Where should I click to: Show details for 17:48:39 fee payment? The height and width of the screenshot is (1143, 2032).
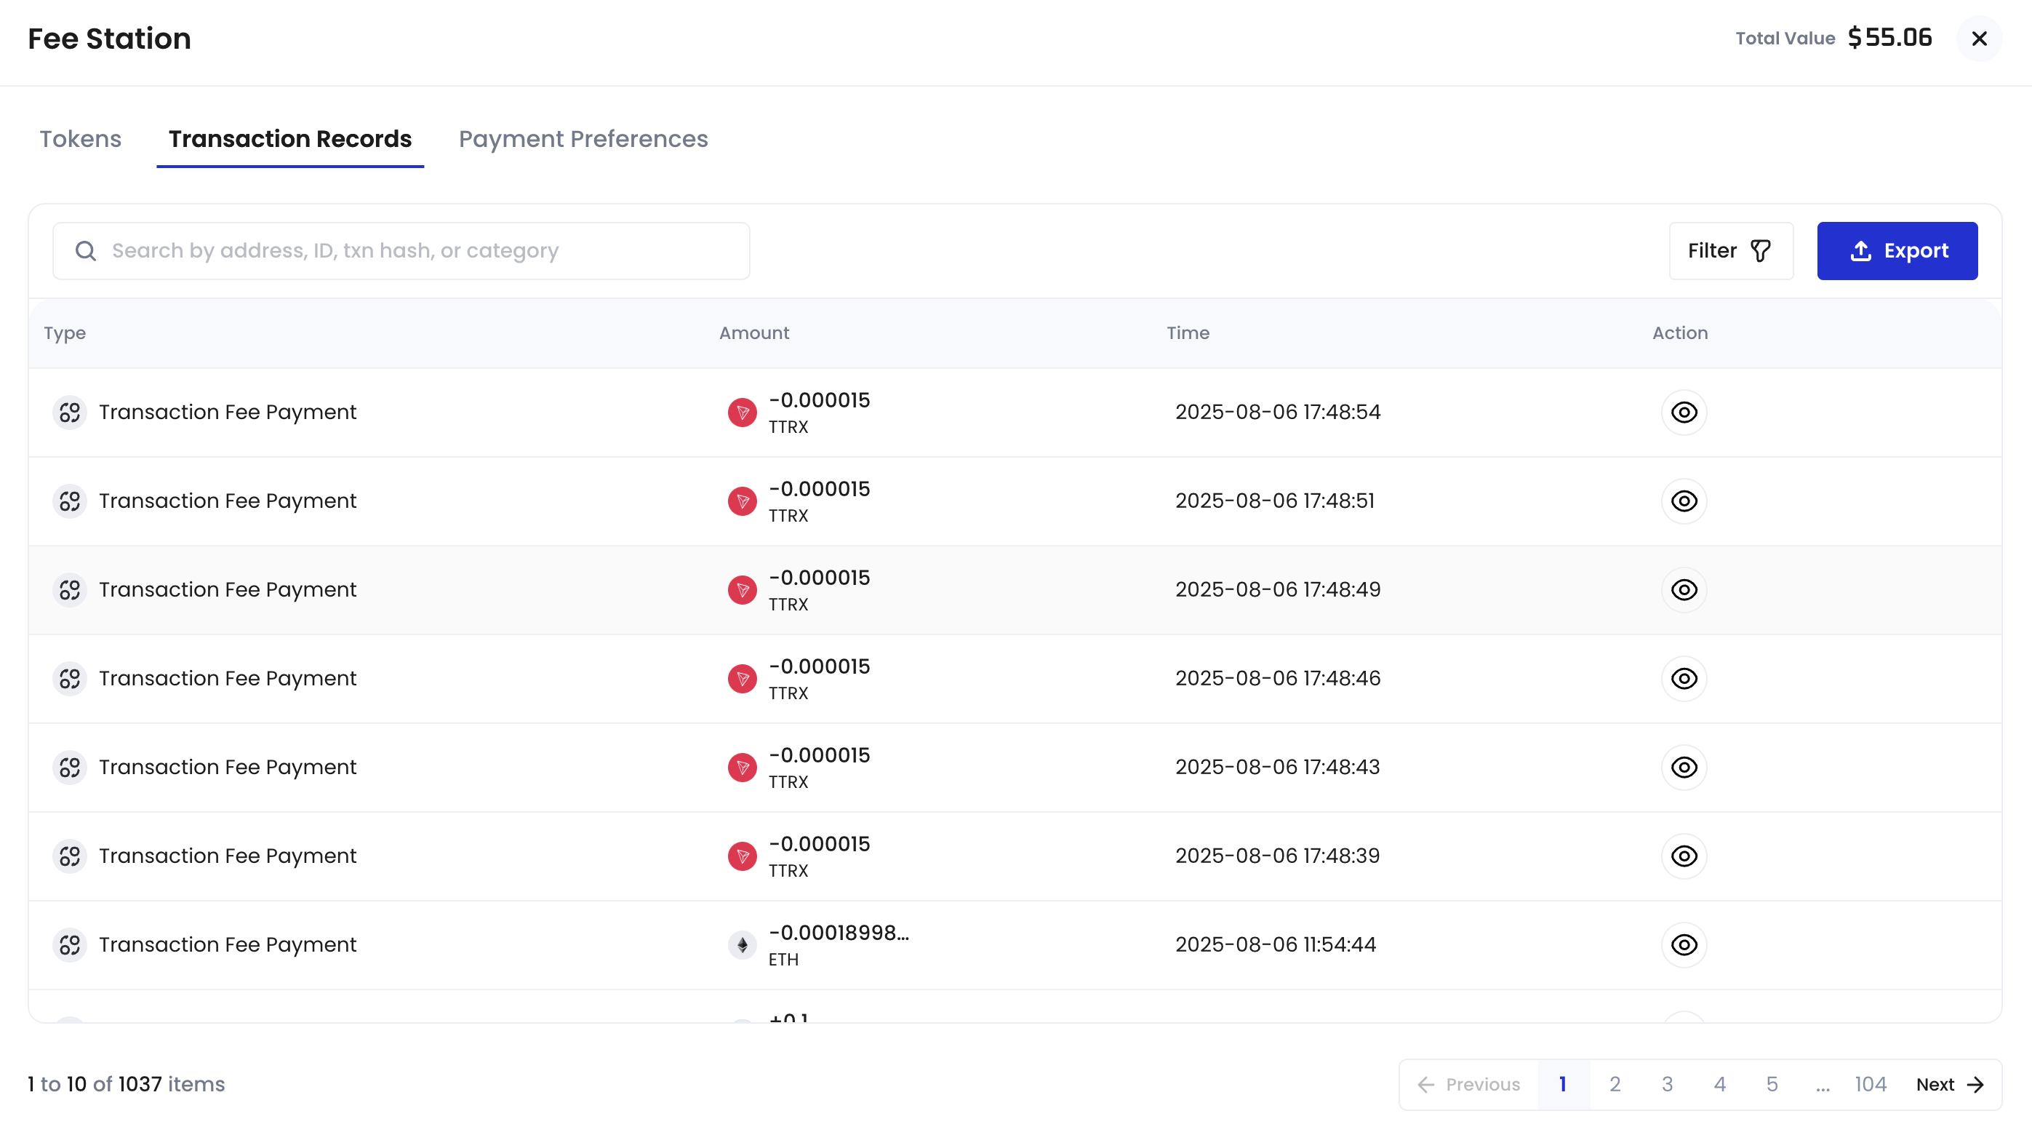click(1684, 856)
